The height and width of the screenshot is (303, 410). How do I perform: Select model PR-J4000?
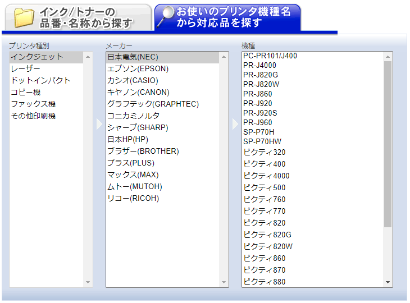click(312, 65)
